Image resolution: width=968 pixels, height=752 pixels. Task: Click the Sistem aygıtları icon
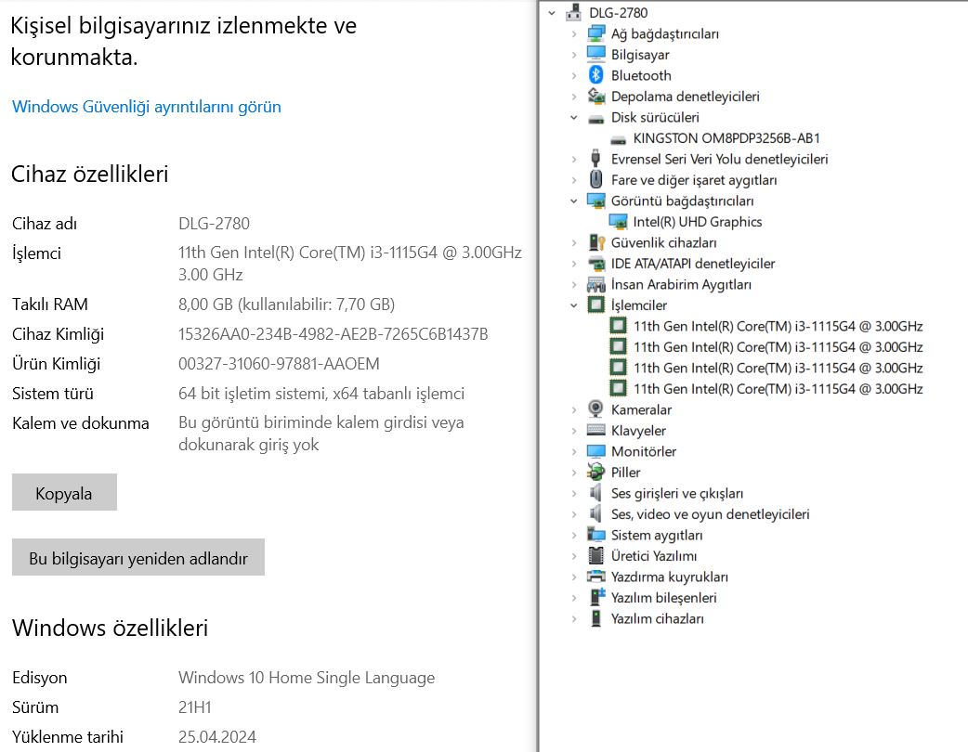(595, 534)
